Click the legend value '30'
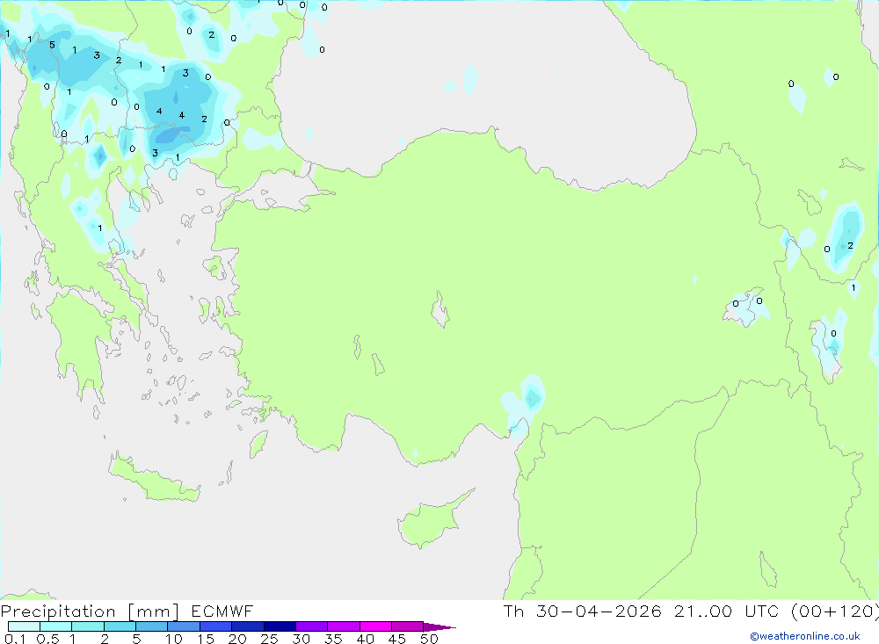Image resolution: width=879 pixels, height=644 pixels. [x=301, y=639]
